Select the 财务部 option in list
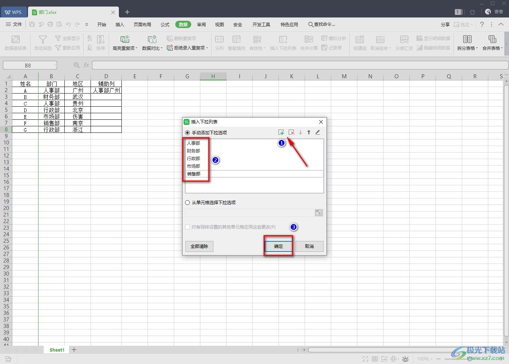509x364 pixels. point(193,151)
